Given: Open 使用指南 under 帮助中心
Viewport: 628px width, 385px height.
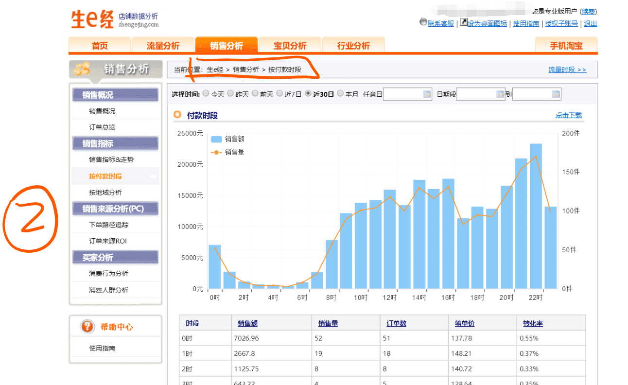Looking at the screenshot, I should [x=102, y=348].
